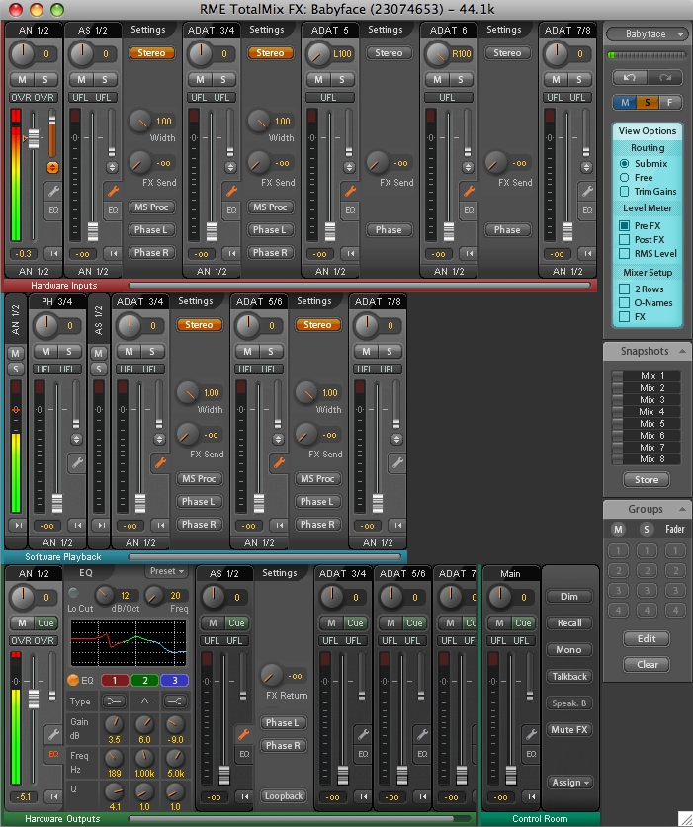Click the Main control room fader handle
693x827 pixels.
pyautogui.click(x=511, y=776)
